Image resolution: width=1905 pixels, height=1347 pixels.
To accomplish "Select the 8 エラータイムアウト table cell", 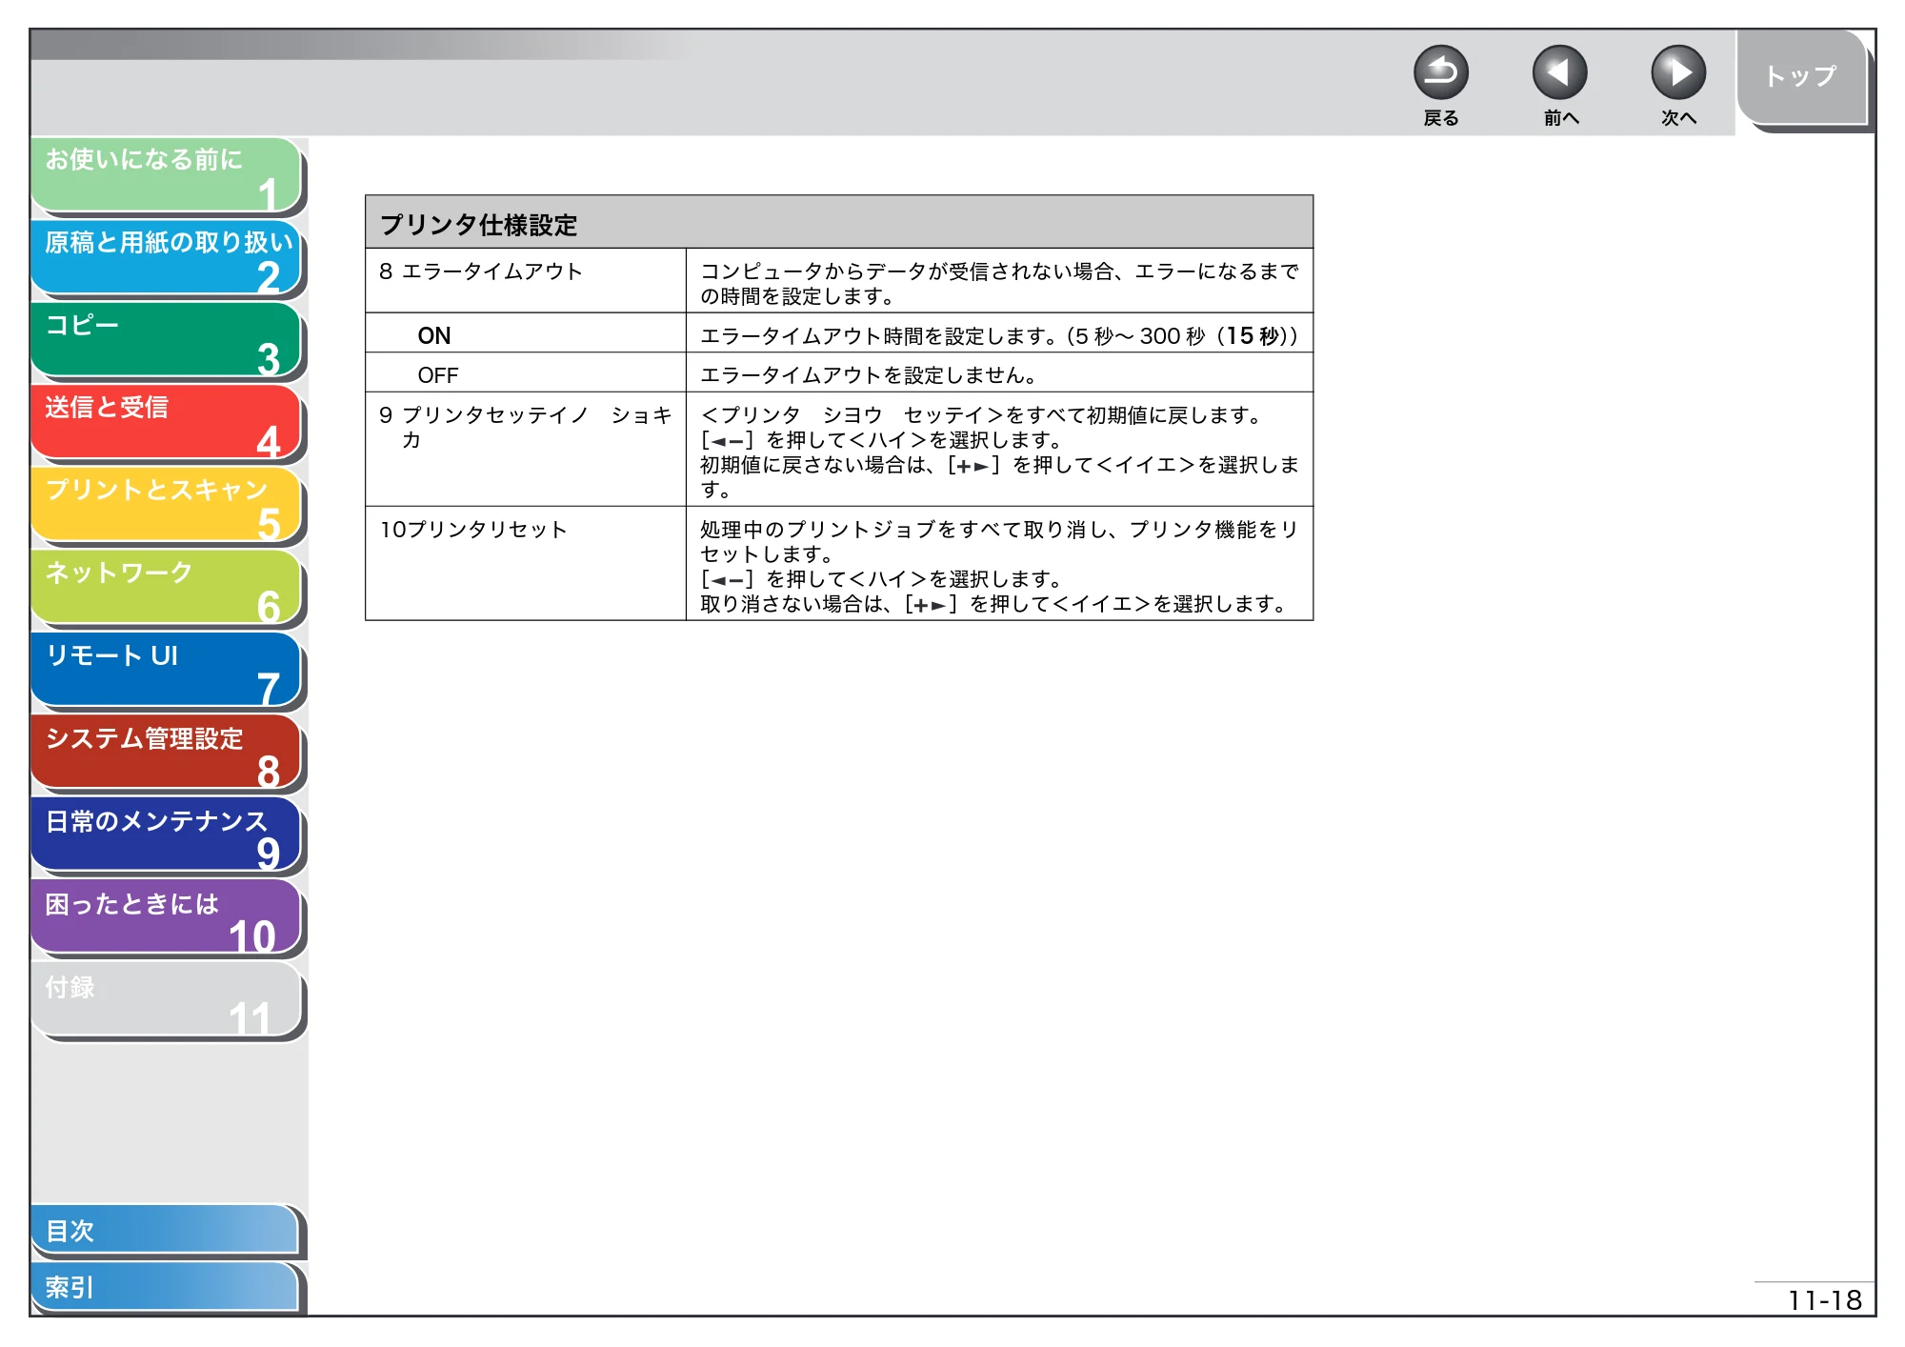I will click(526, 281).
